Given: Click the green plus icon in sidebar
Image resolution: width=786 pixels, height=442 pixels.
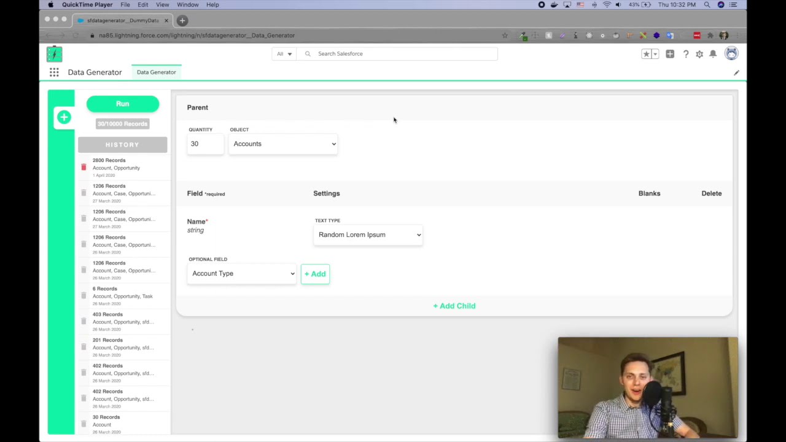Looking at the screenshot, I should [x=64, y=117].
